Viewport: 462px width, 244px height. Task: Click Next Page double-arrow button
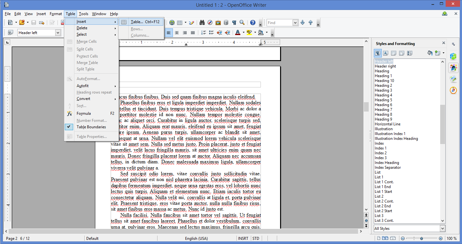pyautogui.click(x=366, y=226)
